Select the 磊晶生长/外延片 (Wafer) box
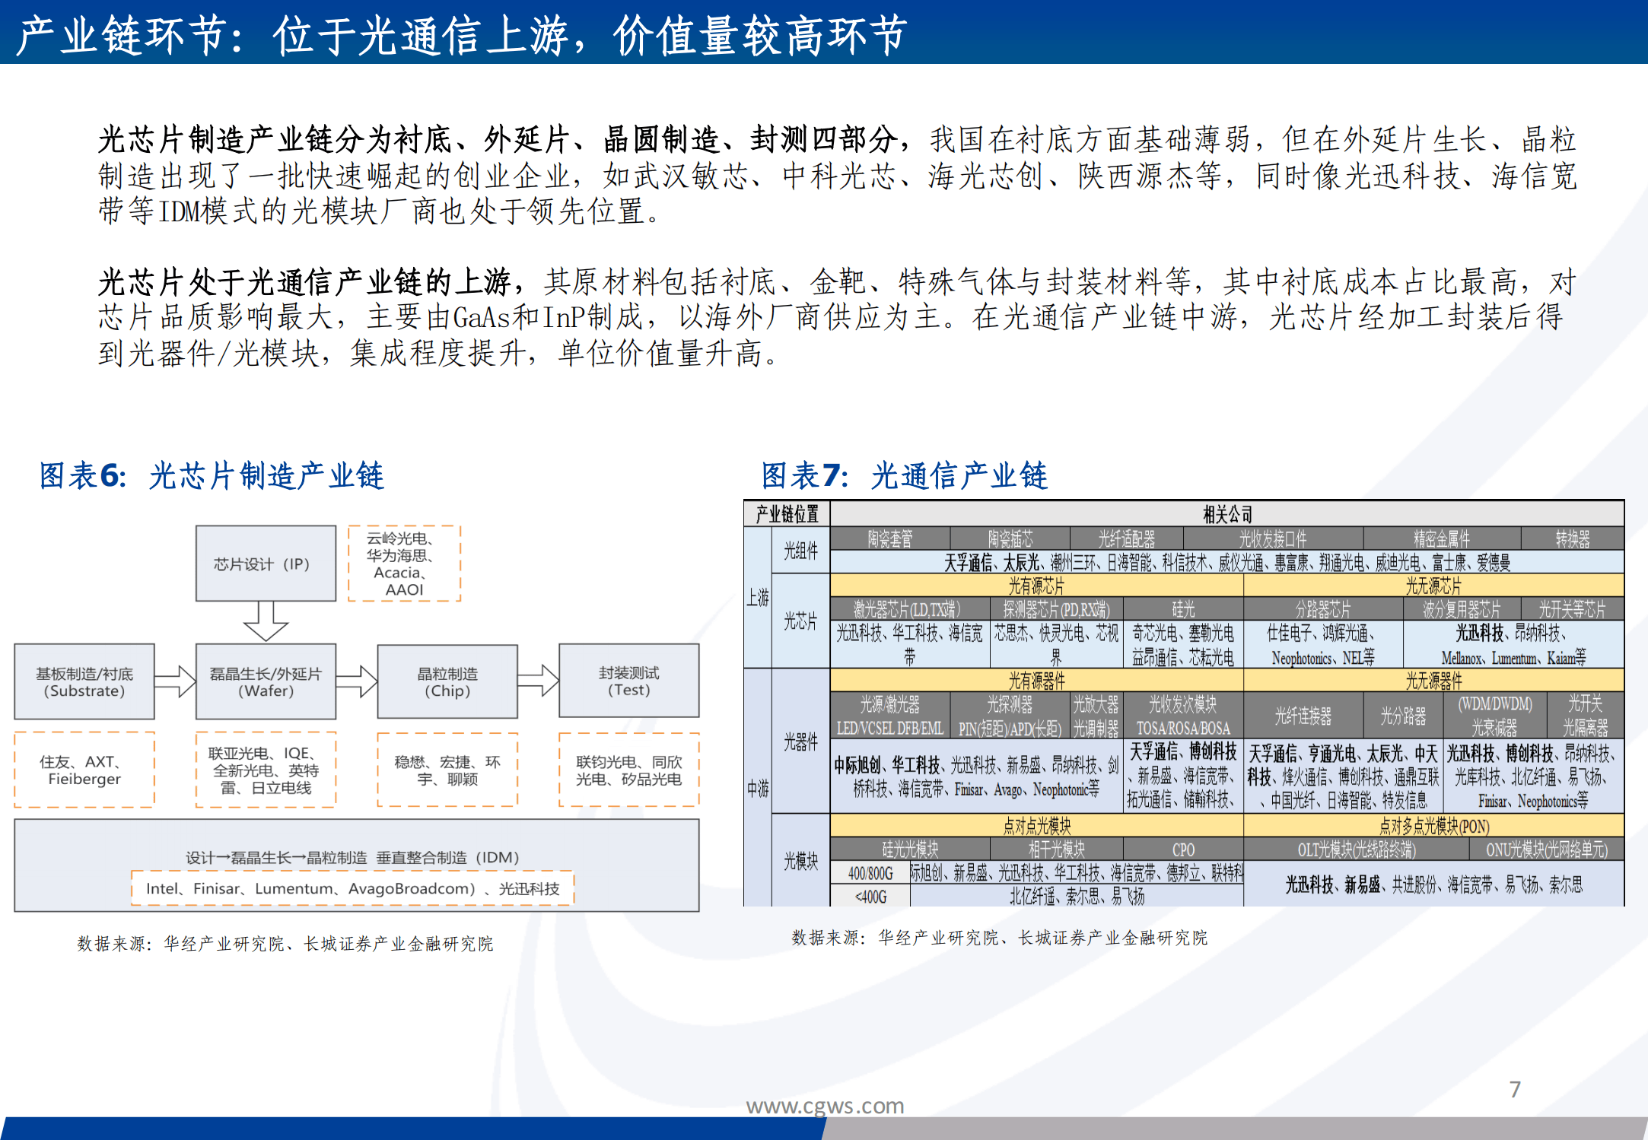Screen dimensions: 1648x1140 [266, 682]
